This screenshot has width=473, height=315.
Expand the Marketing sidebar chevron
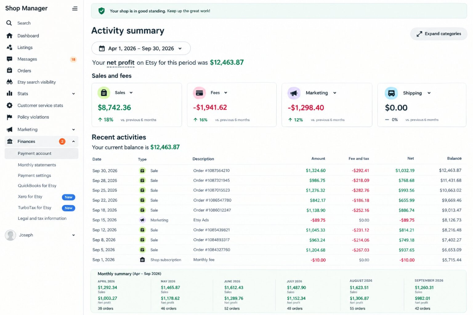tap(73, 129)
